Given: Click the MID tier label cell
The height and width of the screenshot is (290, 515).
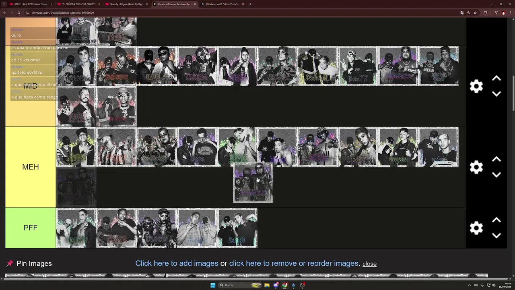Looking at the screenshot, I should (x=31, y=86).
